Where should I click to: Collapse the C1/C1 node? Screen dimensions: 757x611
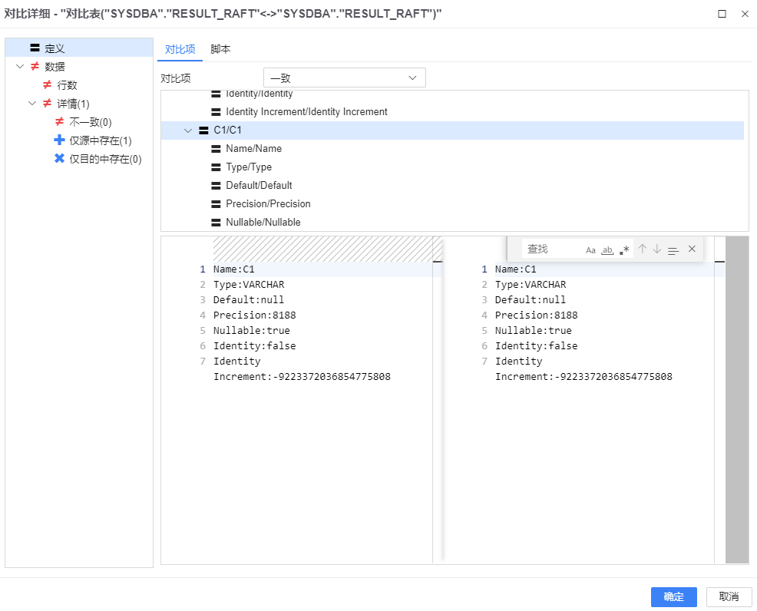(188, 130)
